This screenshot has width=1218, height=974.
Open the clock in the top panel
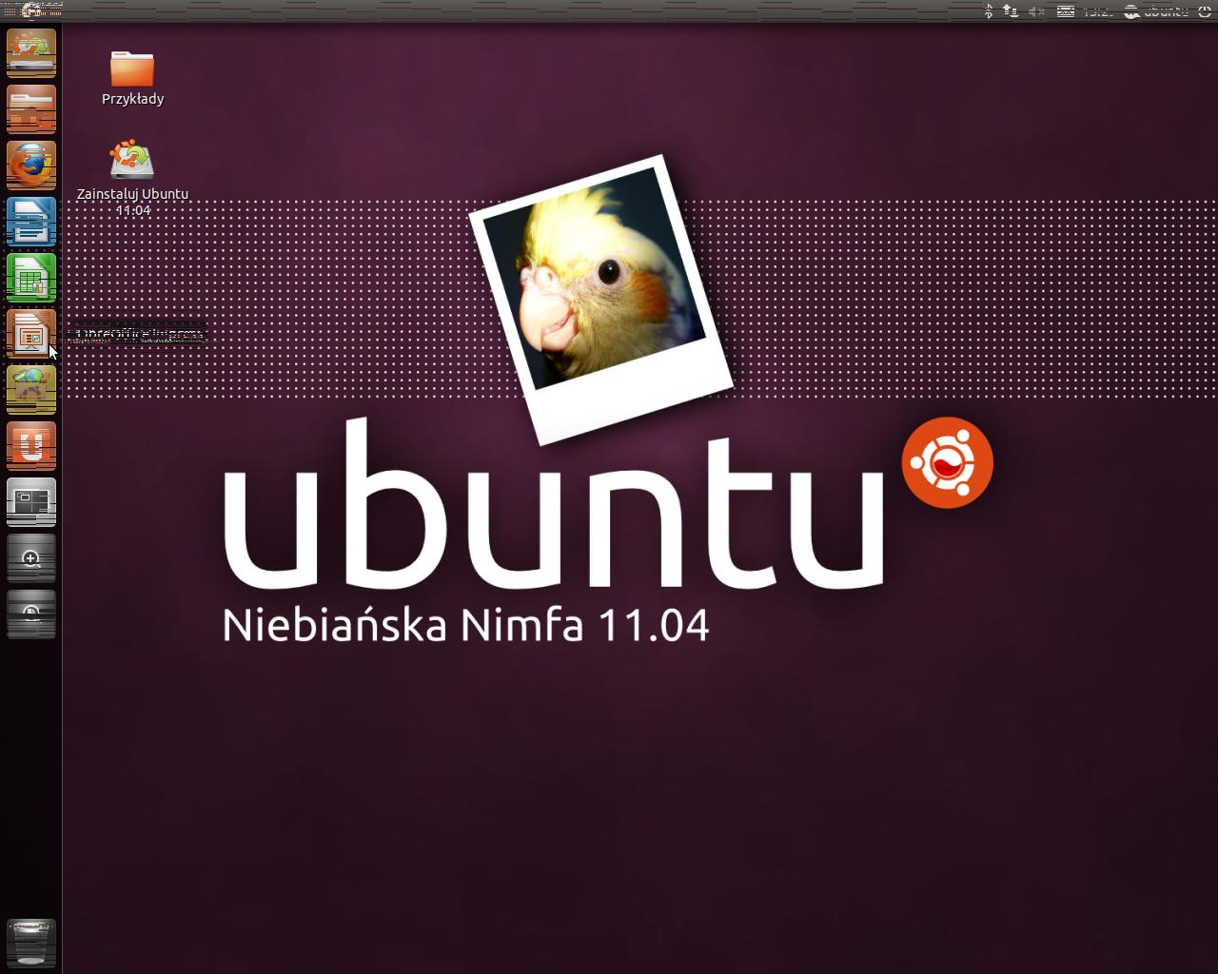pos(1097,10)
